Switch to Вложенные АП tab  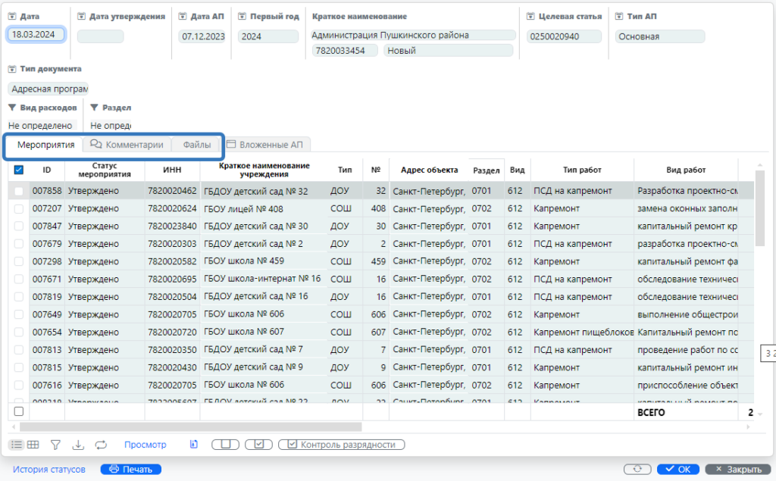[264, 145]
